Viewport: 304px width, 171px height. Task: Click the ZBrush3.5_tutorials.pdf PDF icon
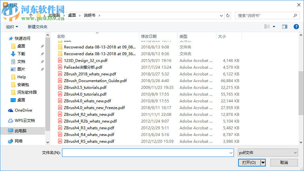point(60,87)
